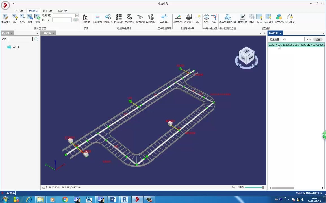Click the 重做 redo icon

click(37, 19)
